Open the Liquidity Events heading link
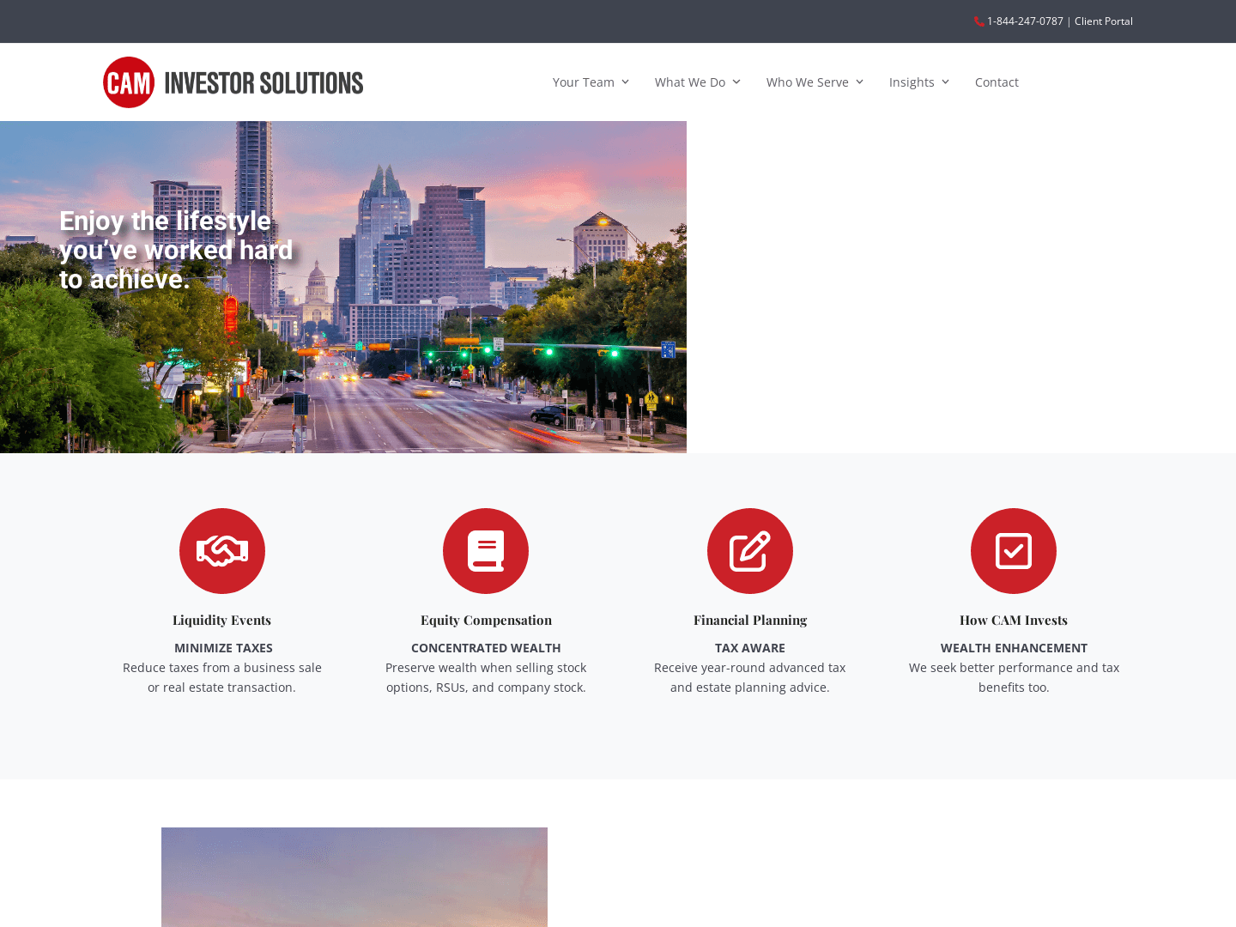1236x927 pixels. coord(221,620)
